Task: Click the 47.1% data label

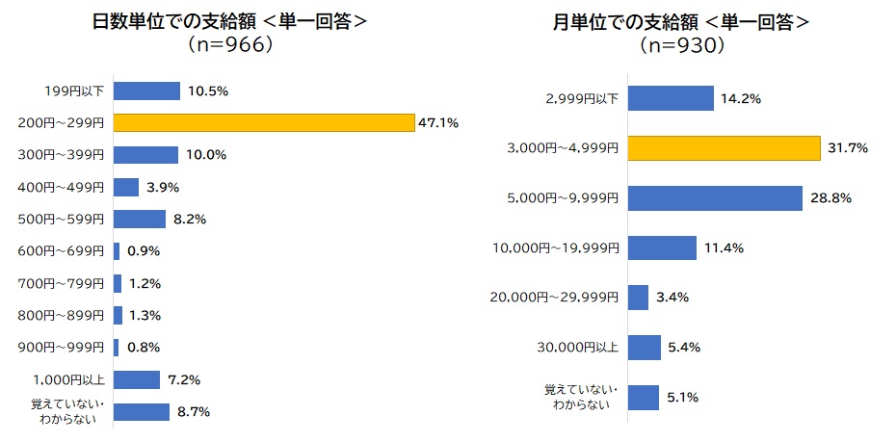Action: tap(437, 122)
